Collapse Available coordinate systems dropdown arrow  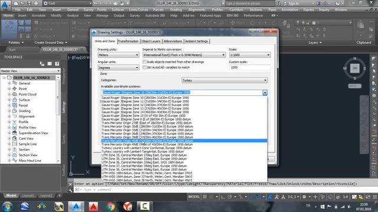point(265,92)
